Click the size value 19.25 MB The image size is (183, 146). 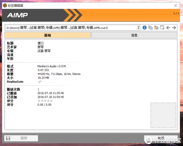[43, 78]
